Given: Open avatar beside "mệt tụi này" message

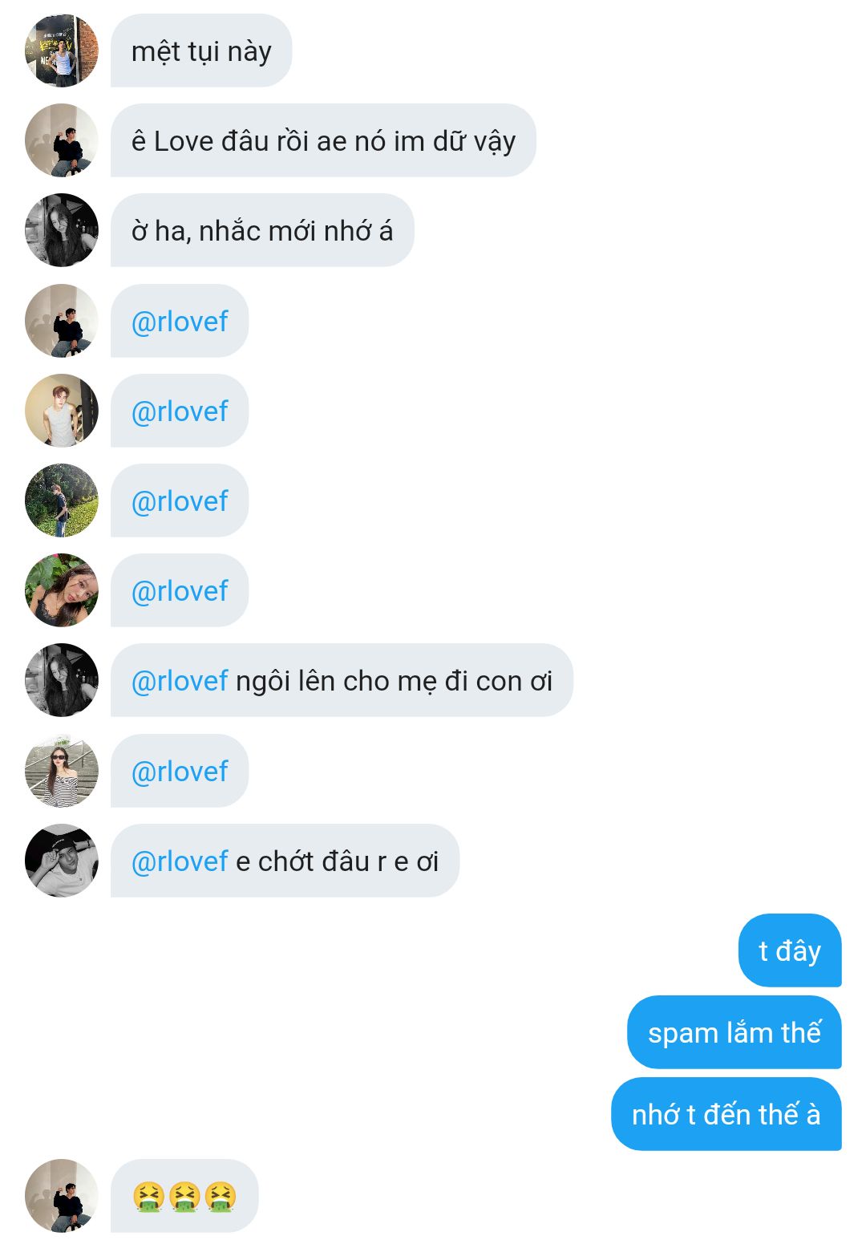Looking at the screenshot, I should click(x=62, y=51).
